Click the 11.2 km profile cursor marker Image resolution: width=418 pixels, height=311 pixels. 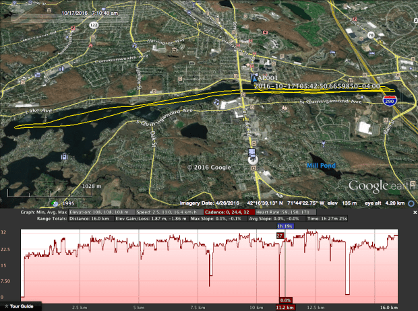click(285, 307)
